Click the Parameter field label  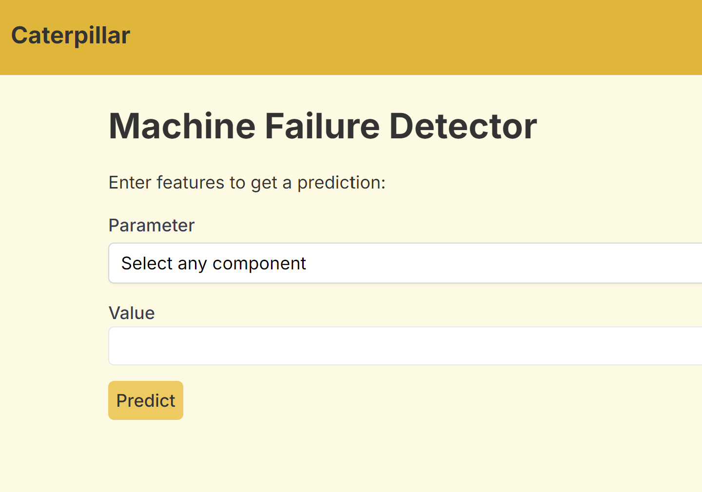coord(152,226)
